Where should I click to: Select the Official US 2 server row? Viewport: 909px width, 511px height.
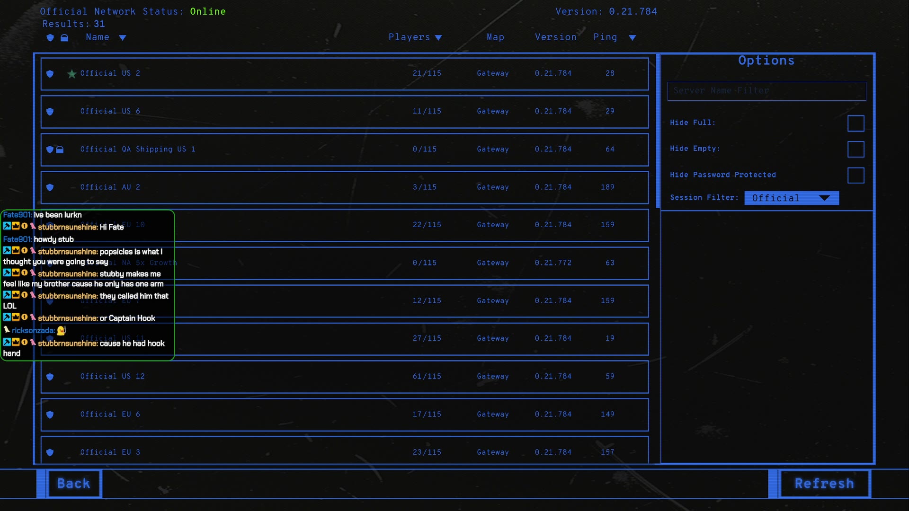pos(345,74)
